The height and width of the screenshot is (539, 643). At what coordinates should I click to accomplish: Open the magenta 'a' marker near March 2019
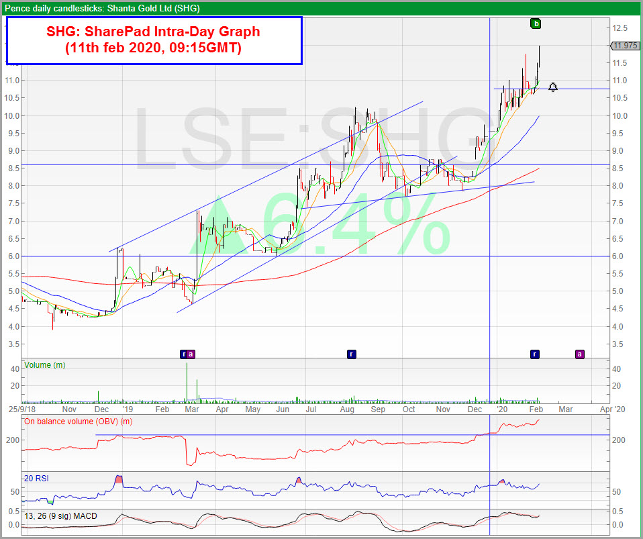click(x=191, y=353)
